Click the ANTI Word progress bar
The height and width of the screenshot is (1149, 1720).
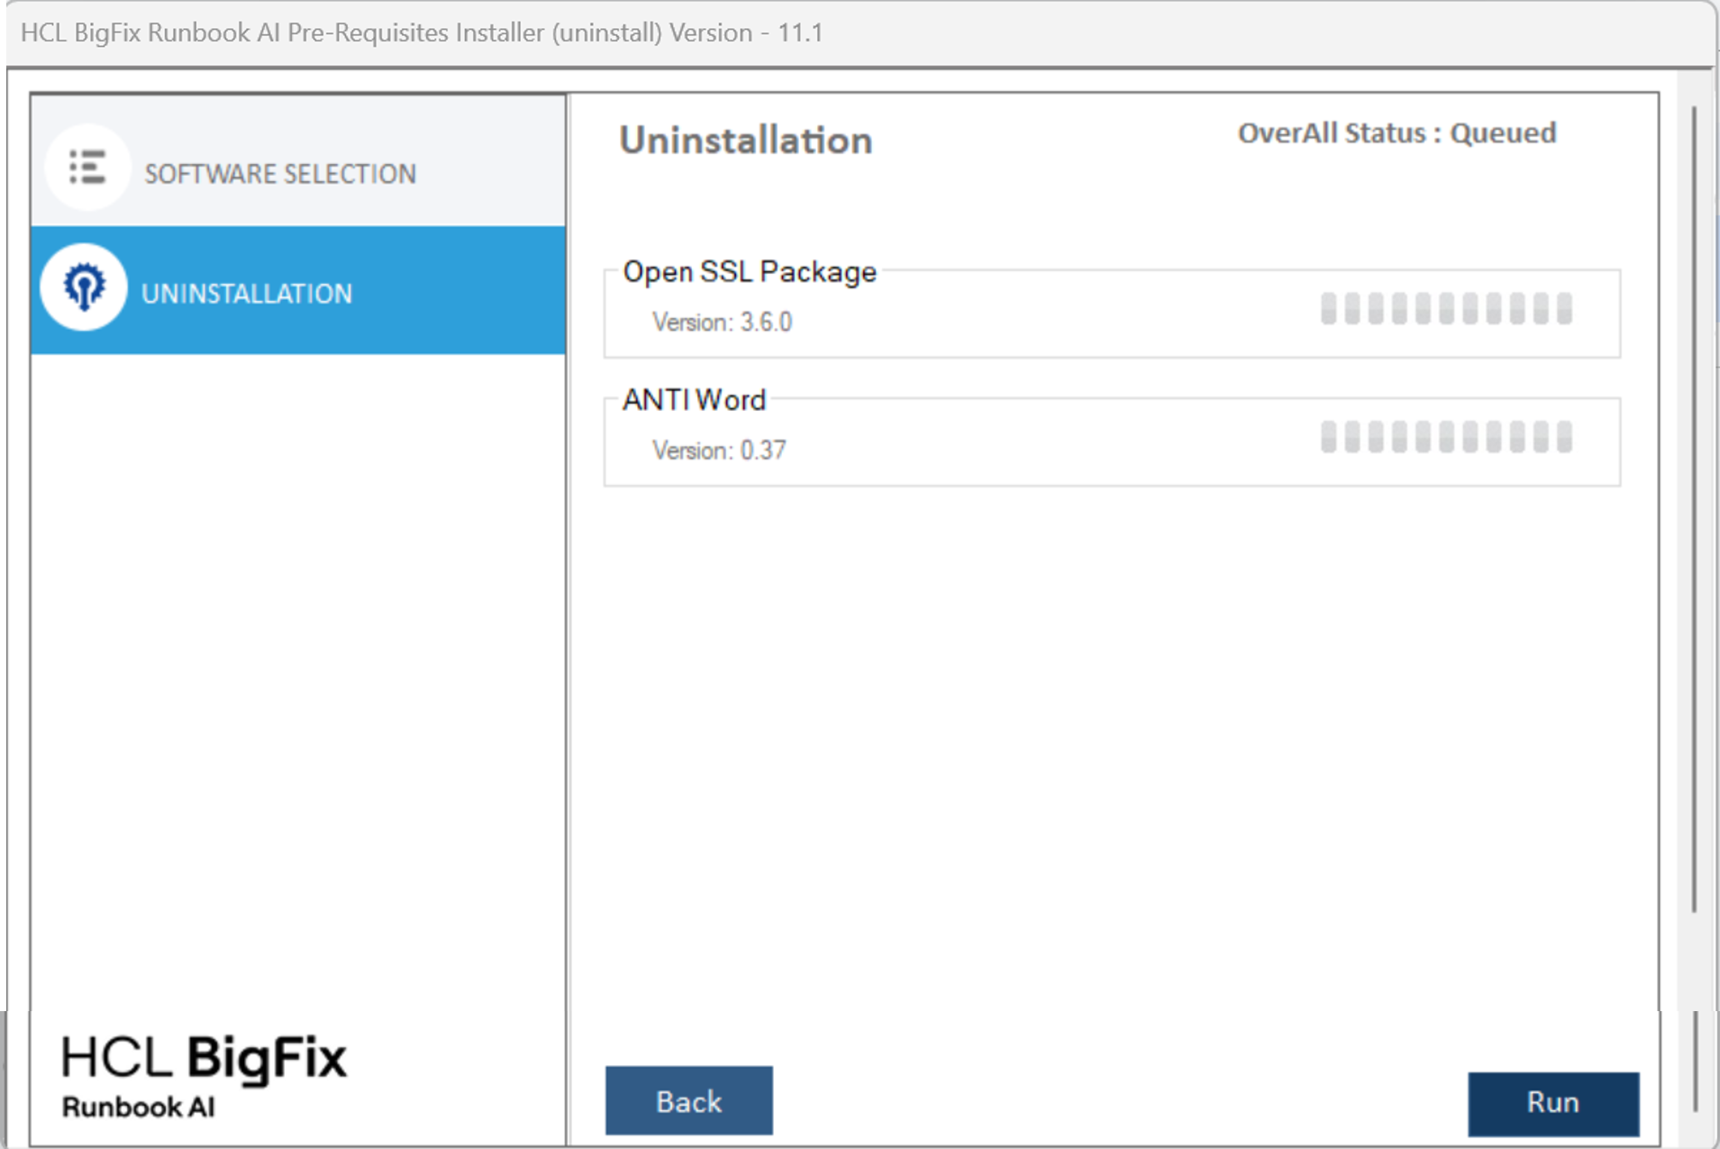[1446, 437]
